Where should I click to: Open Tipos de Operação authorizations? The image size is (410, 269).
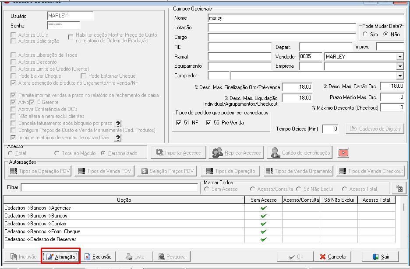coord(230,171)
